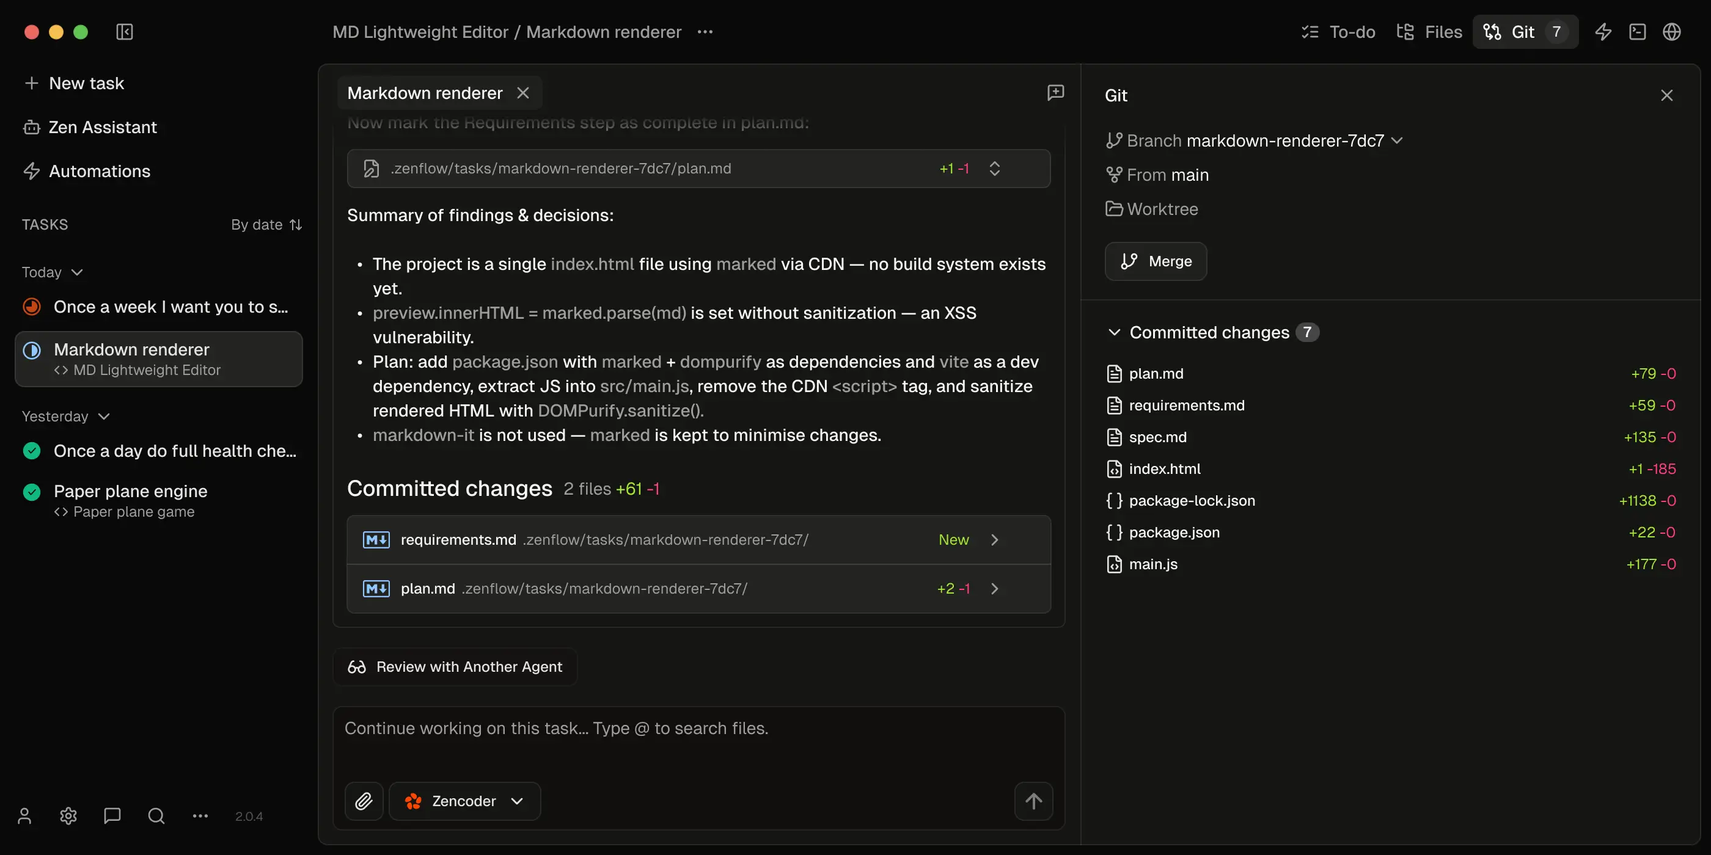The image size is (1711, 855).
Task: Toggle the Paper plane engine task checkmark
Action: tap(31, 491)
